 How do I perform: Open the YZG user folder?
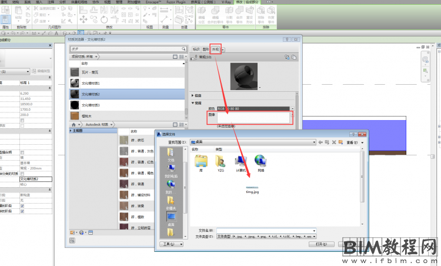pos(220,161)
